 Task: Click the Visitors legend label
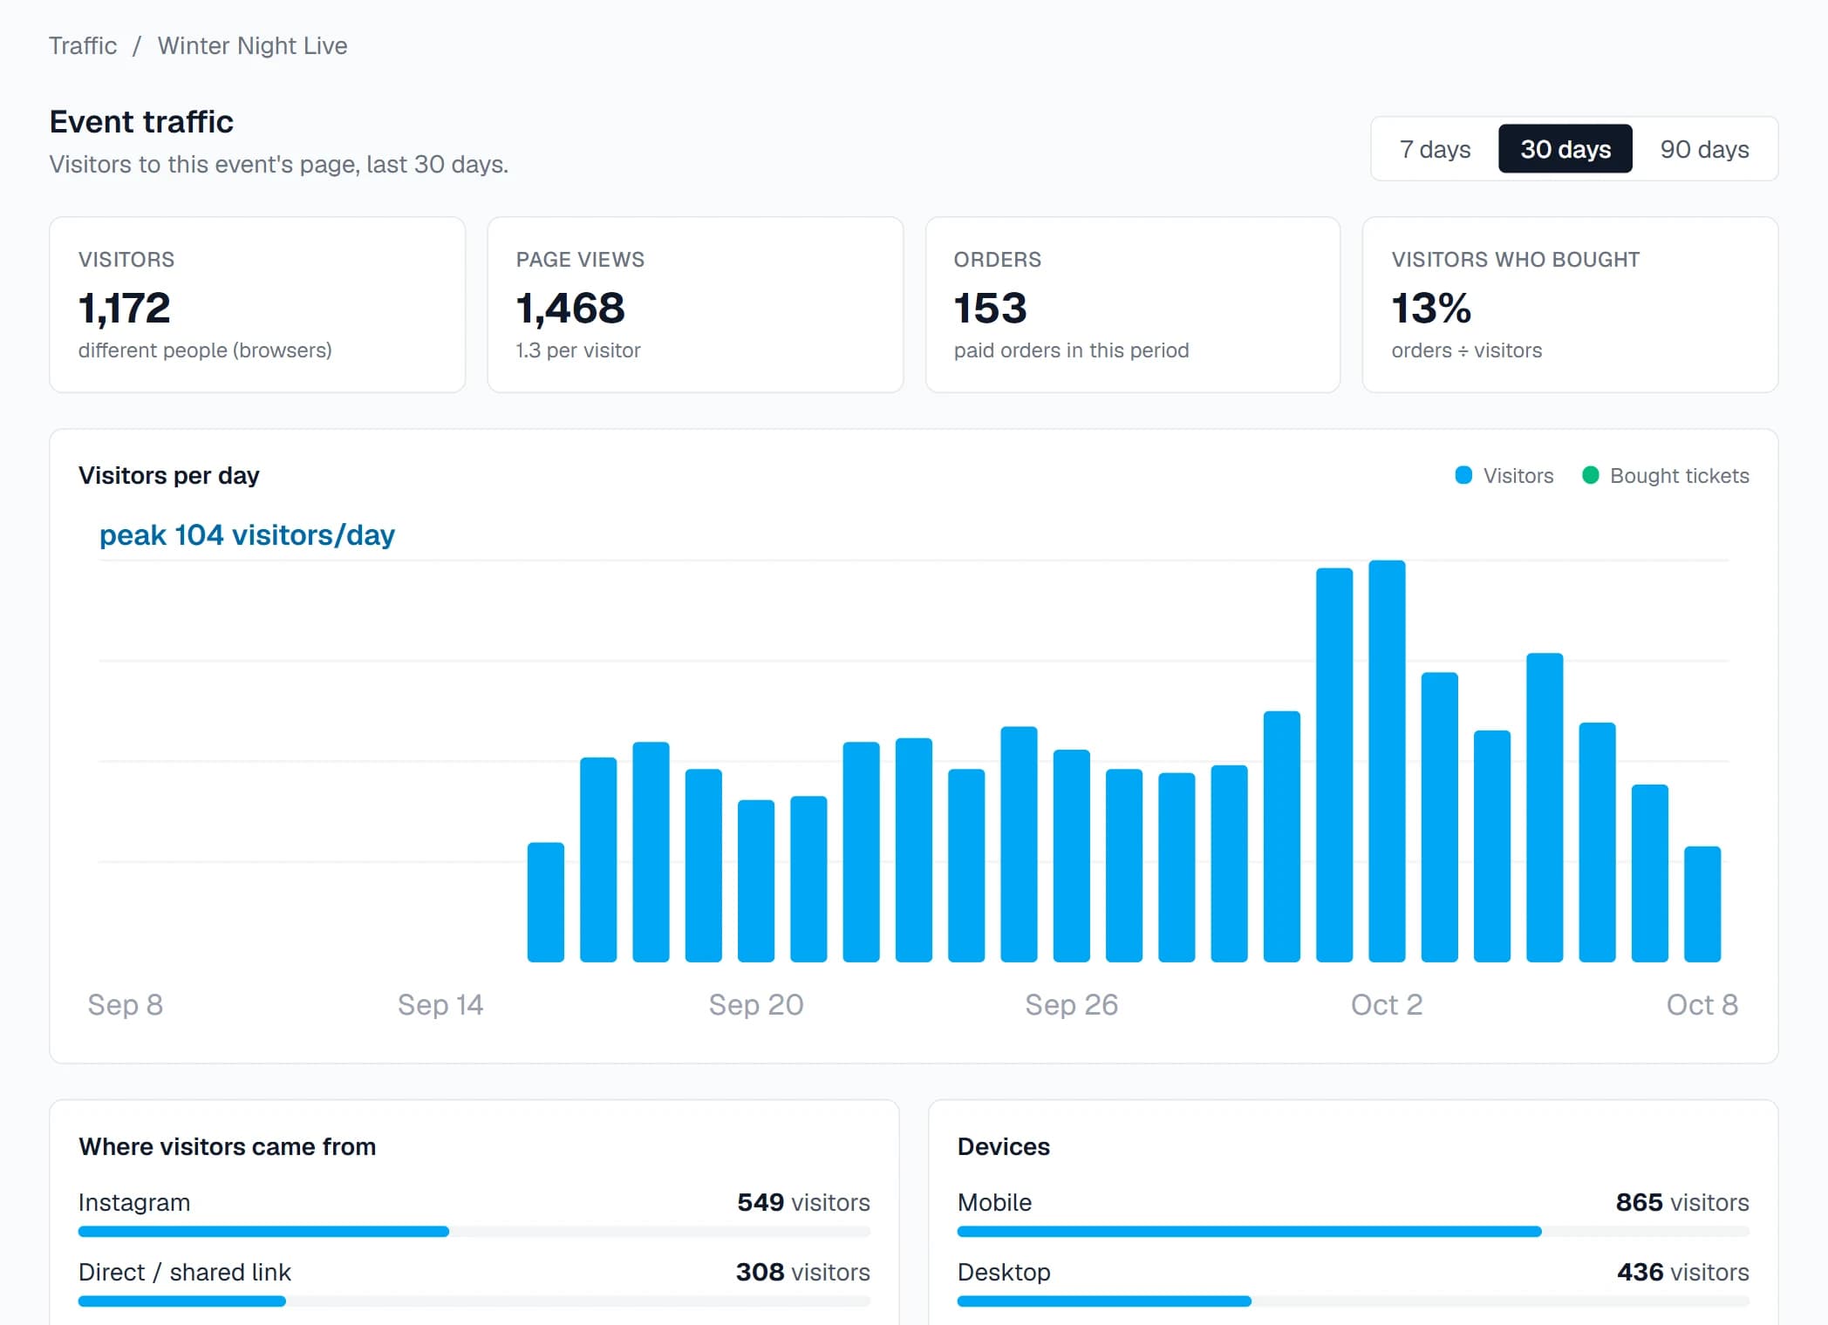tap(1518, 476)
